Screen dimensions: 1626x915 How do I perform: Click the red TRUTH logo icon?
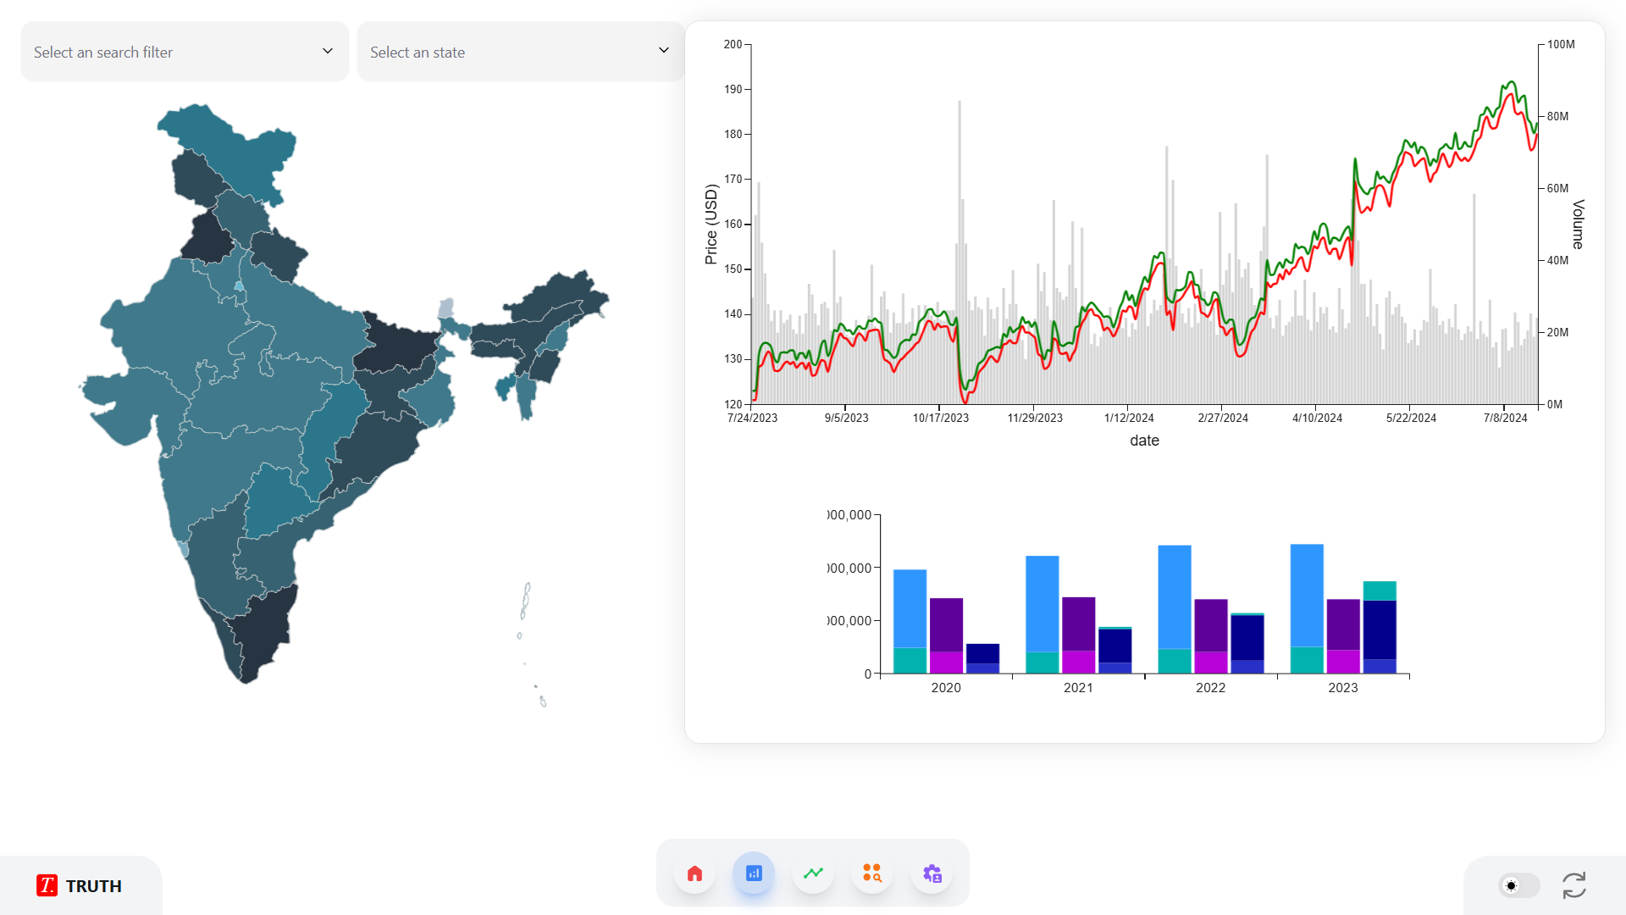pos(47,886)
